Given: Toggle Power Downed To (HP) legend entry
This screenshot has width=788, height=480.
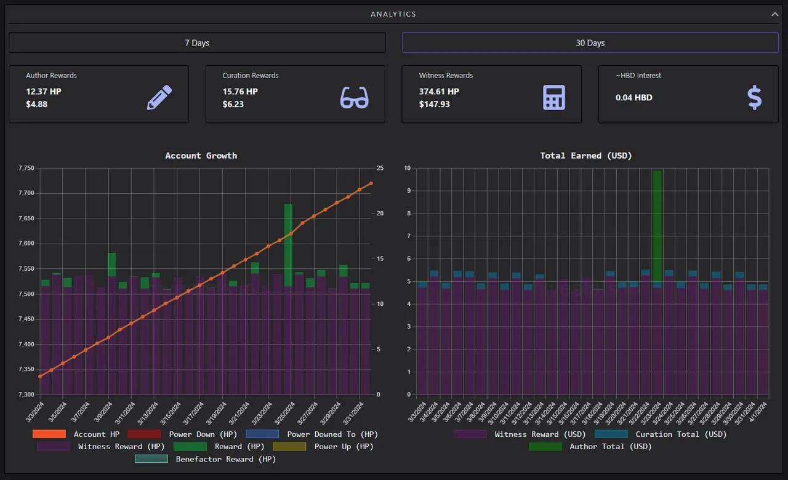Looking at the screenshot, I should click(x=312, y=434).
